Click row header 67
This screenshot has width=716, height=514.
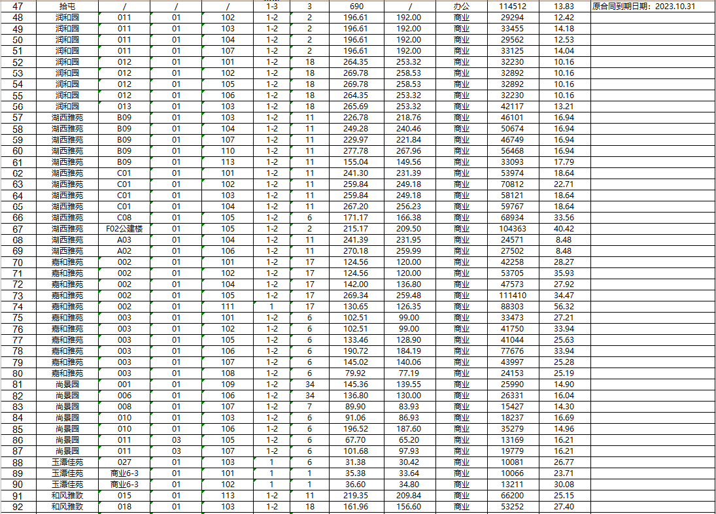pyautogui.click(x=18, y=229)
